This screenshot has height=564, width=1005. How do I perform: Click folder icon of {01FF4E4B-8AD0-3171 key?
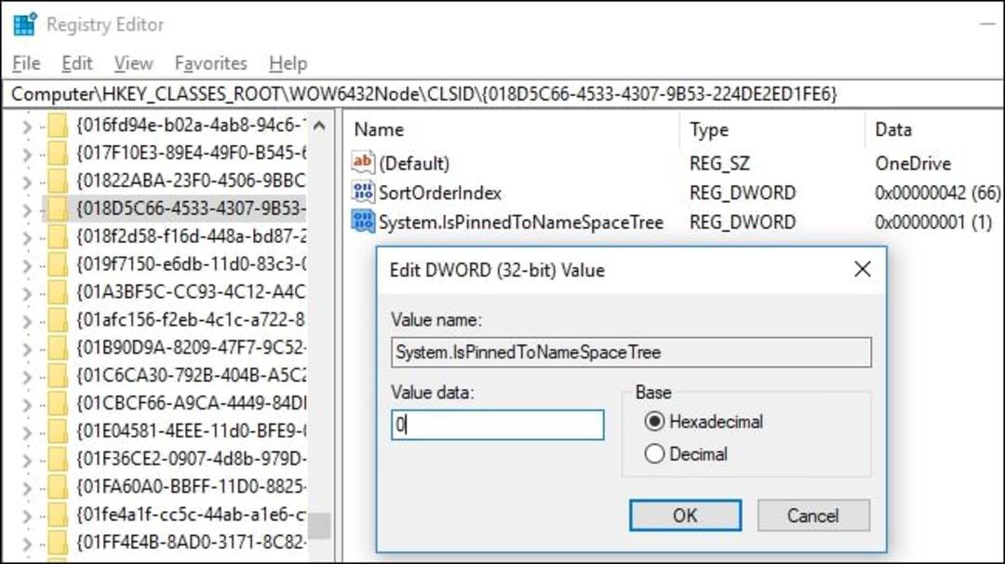click(58, 543)
